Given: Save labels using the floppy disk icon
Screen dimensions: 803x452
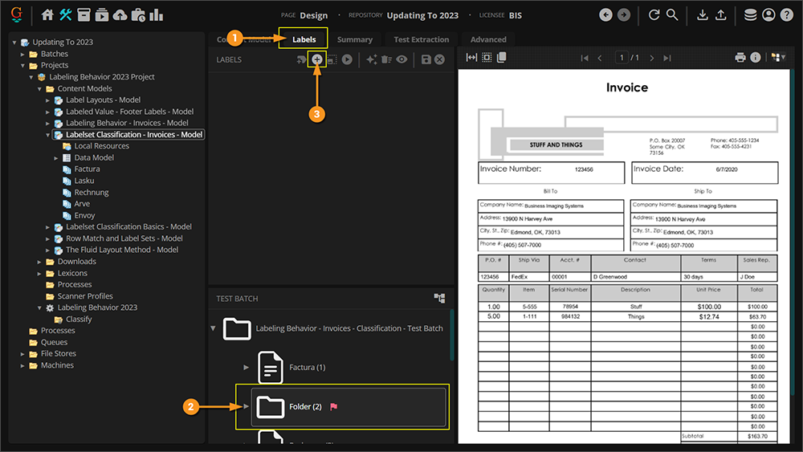Looking at the screenshot, I should [426, 59].
